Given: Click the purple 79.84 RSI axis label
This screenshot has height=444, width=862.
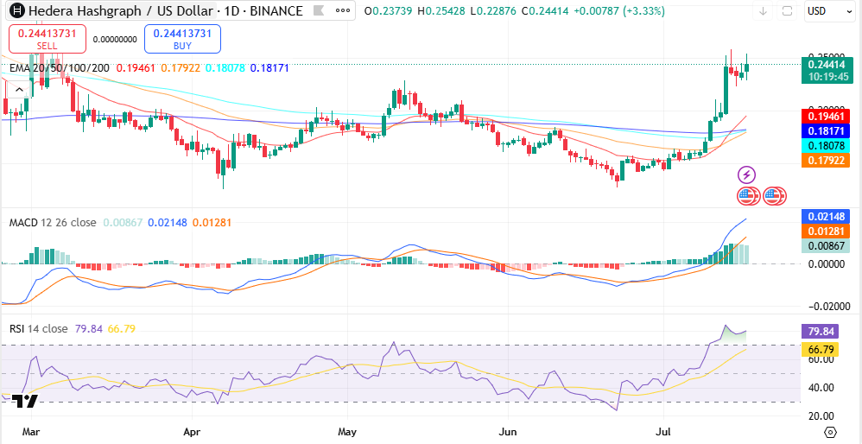Looking at the screenshot, I should click(821, 332).
